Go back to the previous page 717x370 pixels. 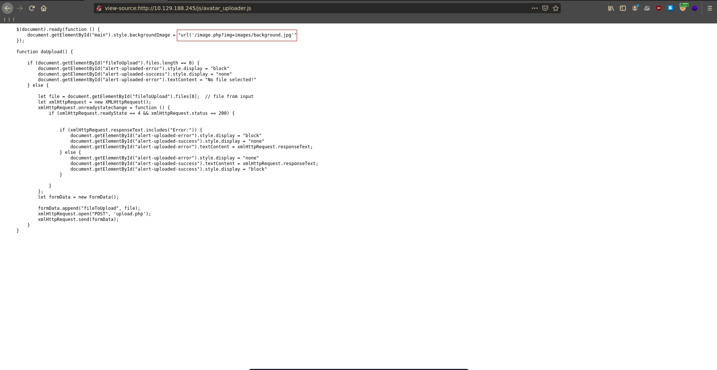tap(7, 8)
